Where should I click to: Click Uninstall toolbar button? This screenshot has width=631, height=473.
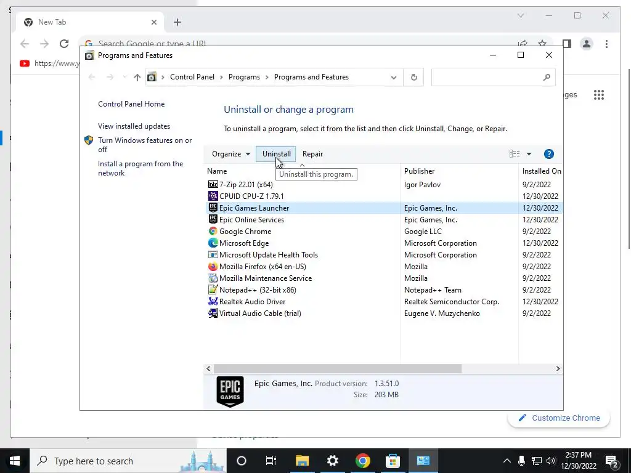276,154
